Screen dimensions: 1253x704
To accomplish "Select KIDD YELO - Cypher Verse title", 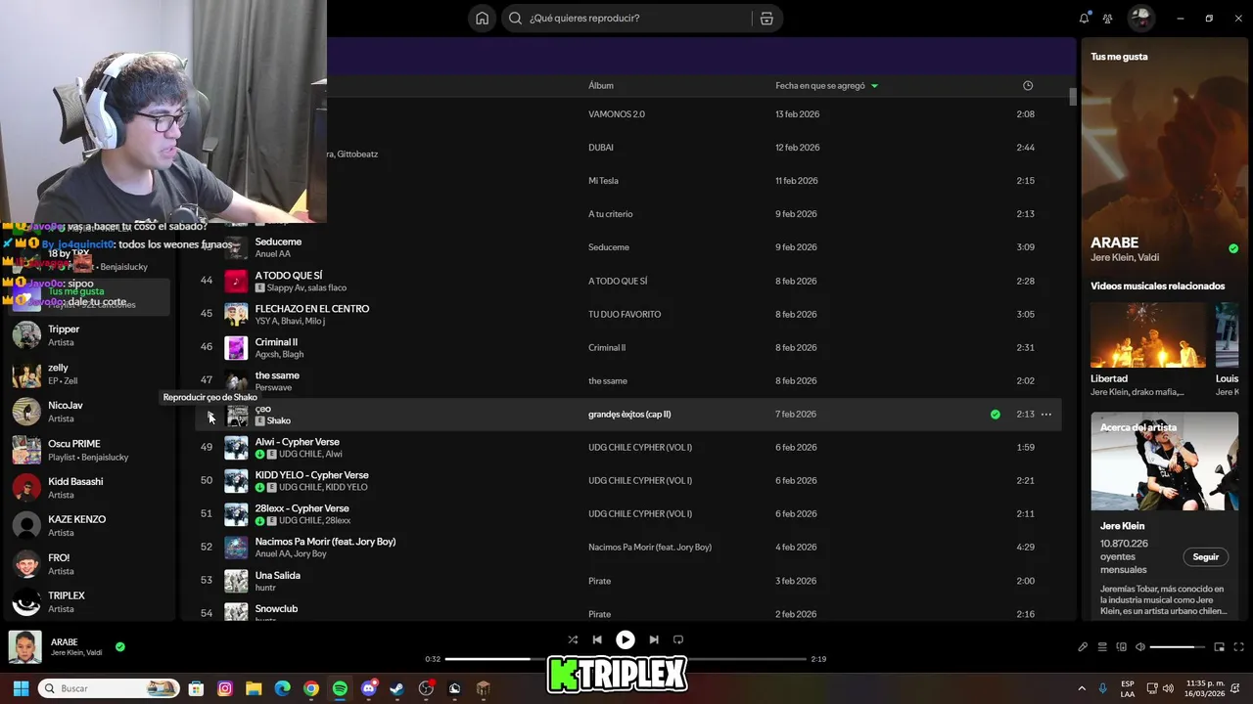I will (x=312, y=475).
